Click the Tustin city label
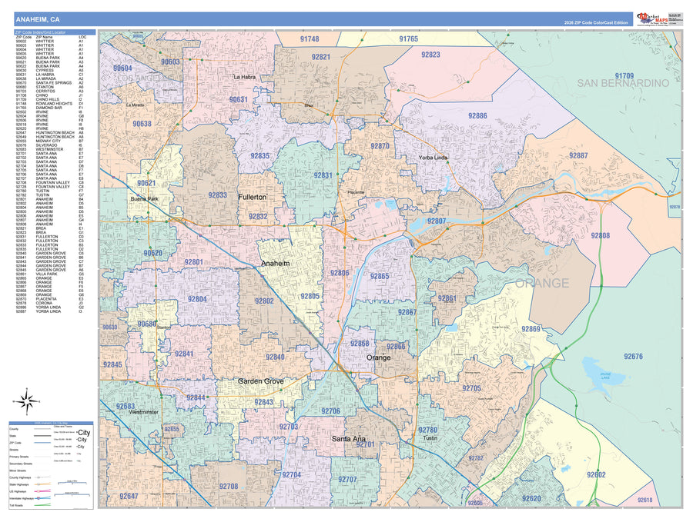This screenshot has width=693, height=522. [x=430, y=438]
